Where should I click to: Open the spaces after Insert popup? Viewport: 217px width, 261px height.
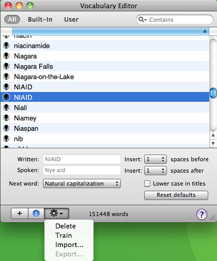pyautogui.click(x=156, y=171)
